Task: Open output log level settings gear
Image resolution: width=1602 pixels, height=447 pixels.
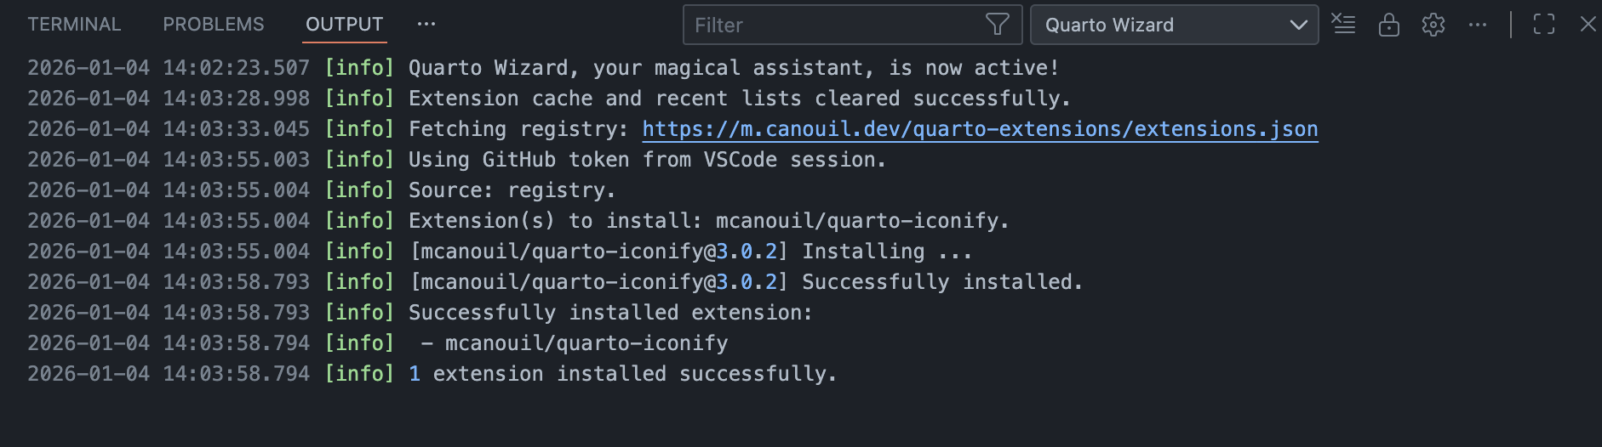Action: pyautogui.click(x=1433, y=25)
